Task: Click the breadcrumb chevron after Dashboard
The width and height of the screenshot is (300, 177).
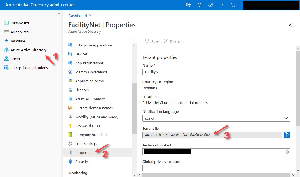Action: coord(90,16)
